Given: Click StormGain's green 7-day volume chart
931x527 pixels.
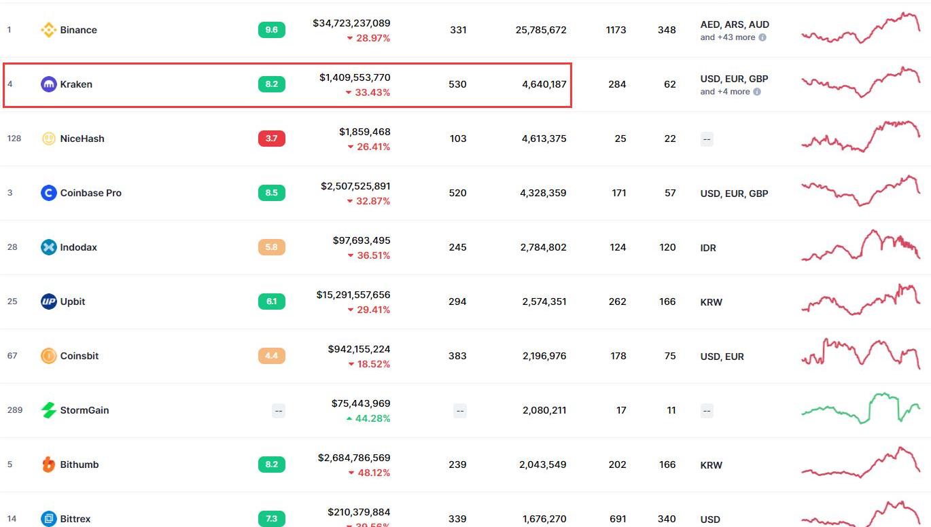Looking at the screenshot, I should (861, 408).
